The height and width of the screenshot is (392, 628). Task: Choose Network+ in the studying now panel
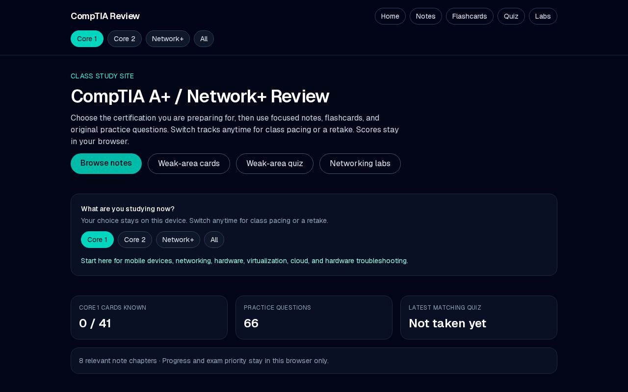178,240
